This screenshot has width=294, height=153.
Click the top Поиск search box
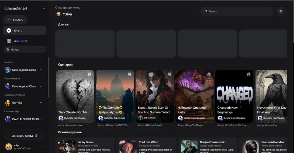[x=237, y=11]
